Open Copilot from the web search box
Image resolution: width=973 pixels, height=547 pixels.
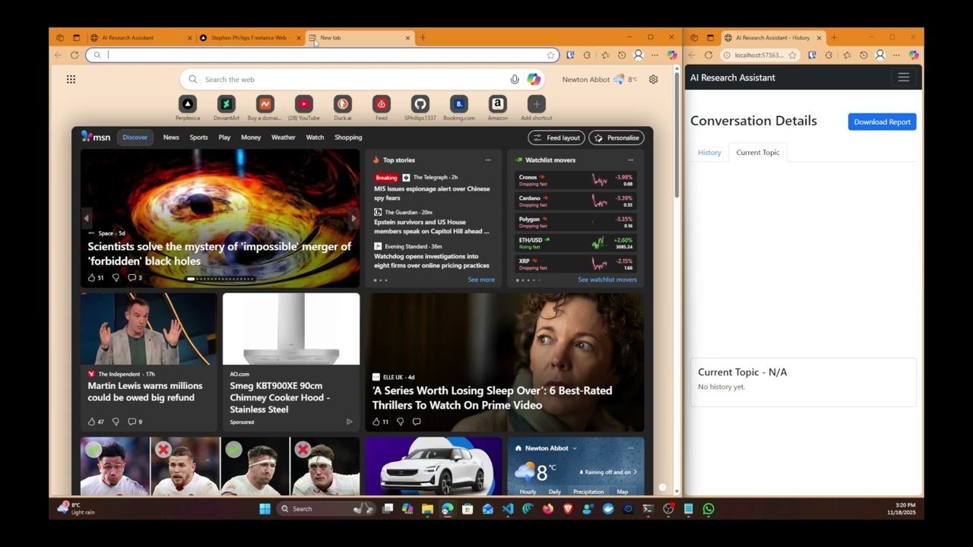coord(534,79)
